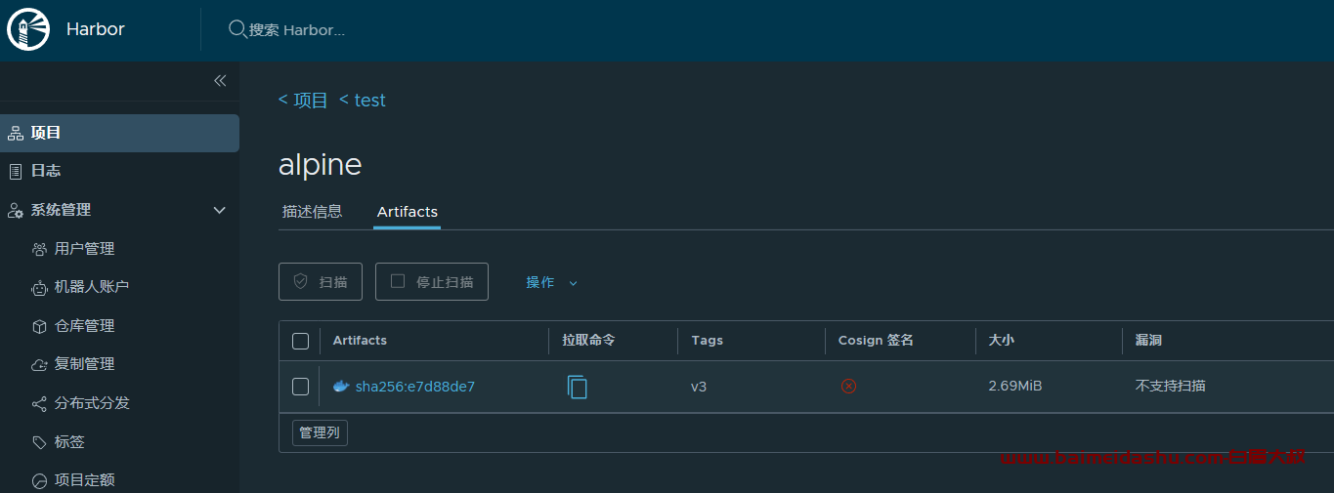Click the search magnifier icon
Image resolution: width=1334 pixels, height=493 pixels.
click(237, 29)
